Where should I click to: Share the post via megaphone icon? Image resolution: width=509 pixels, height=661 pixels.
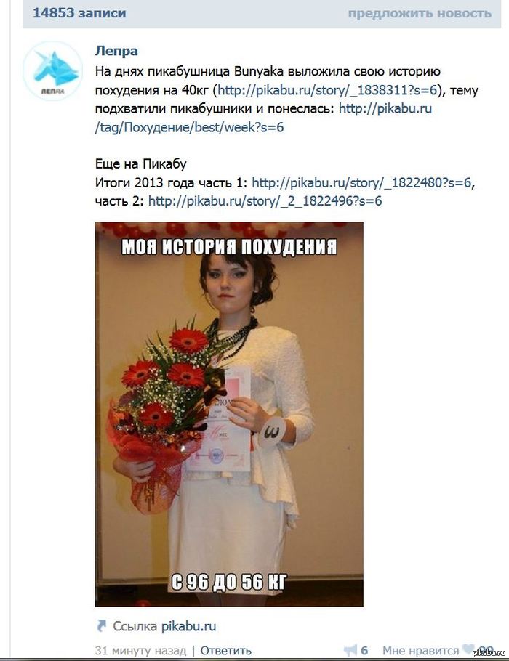tap(350, 650)
